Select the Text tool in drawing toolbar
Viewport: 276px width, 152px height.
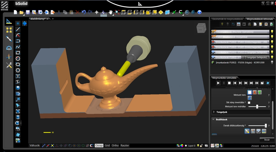pyautogui.click(x=18, y=76)
